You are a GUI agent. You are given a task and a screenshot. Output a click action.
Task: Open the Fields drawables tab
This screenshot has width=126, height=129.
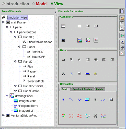click(x=99, y=89)
